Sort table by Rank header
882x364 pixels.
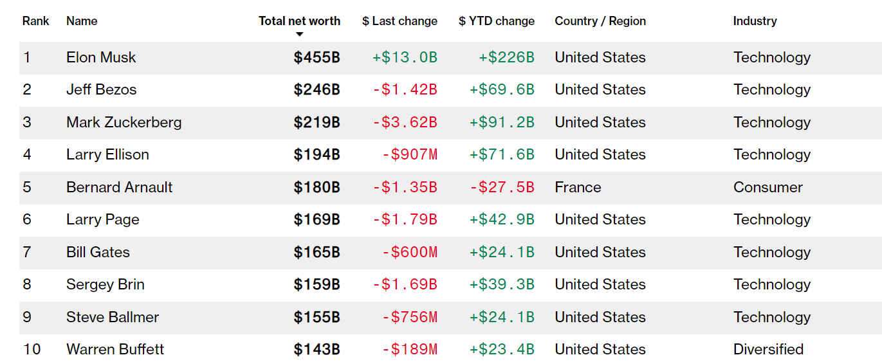coord(36,21)
